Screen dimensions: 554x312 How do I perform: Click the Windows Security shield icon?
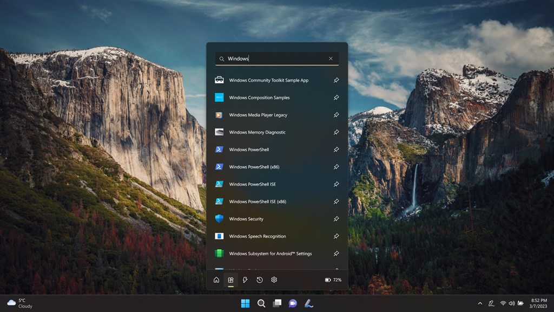pyautogui.click(x=219, y=219)
